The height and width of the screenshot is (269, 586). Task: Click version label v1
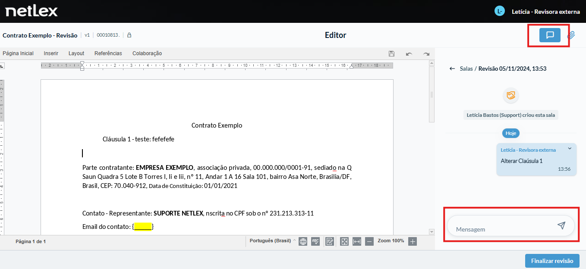pyautogui.click(x=87, y=35)
